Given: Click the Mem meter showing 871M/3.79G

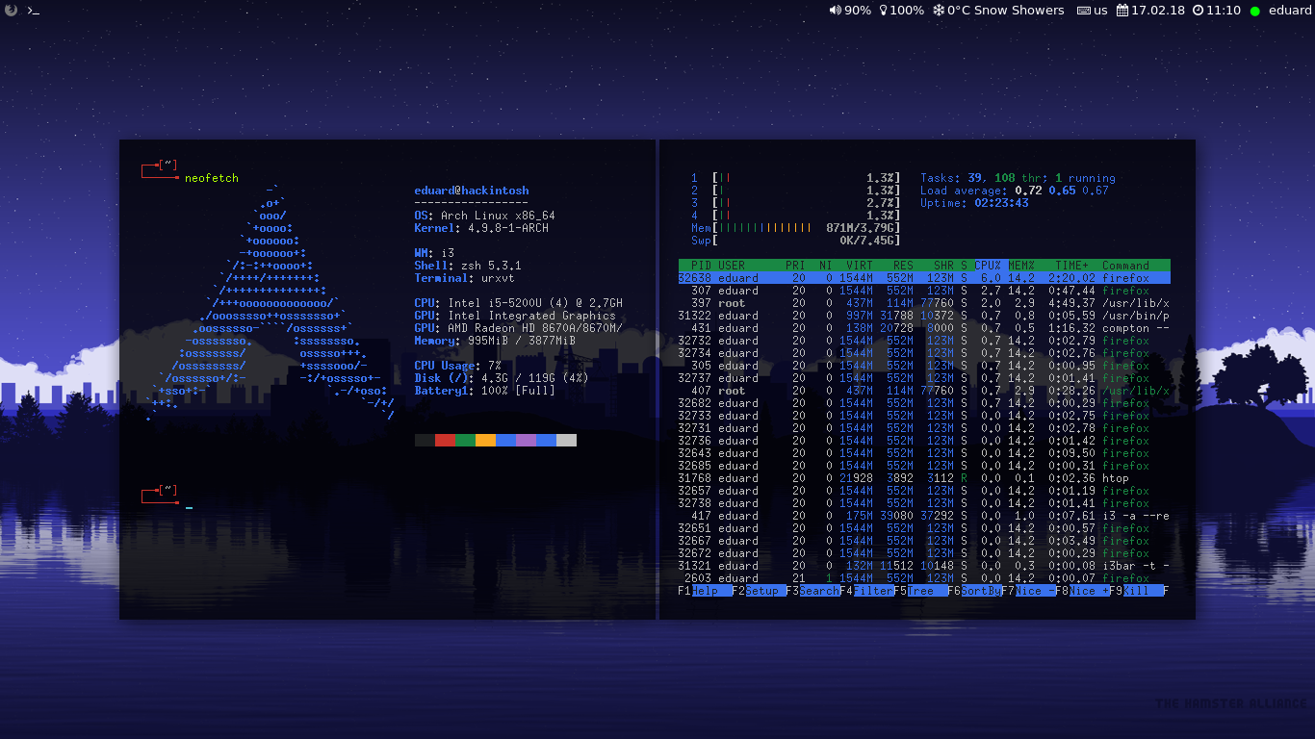Looking at the screenshot, I should click(x=795, y=228).
